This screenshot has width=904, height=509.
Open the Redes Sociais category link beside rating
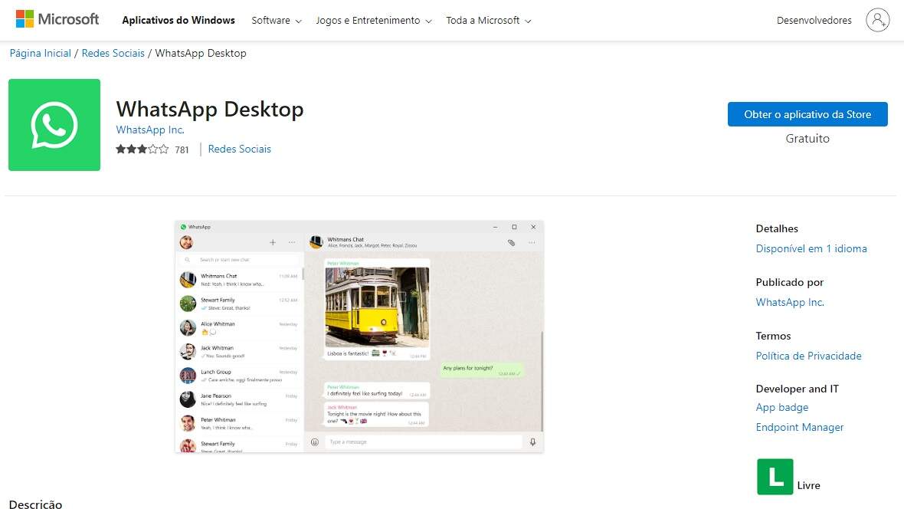239,149
